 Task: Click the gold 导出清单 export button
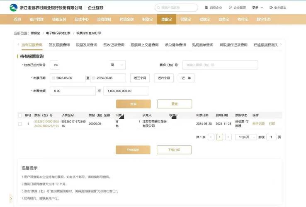pos(133,150)
